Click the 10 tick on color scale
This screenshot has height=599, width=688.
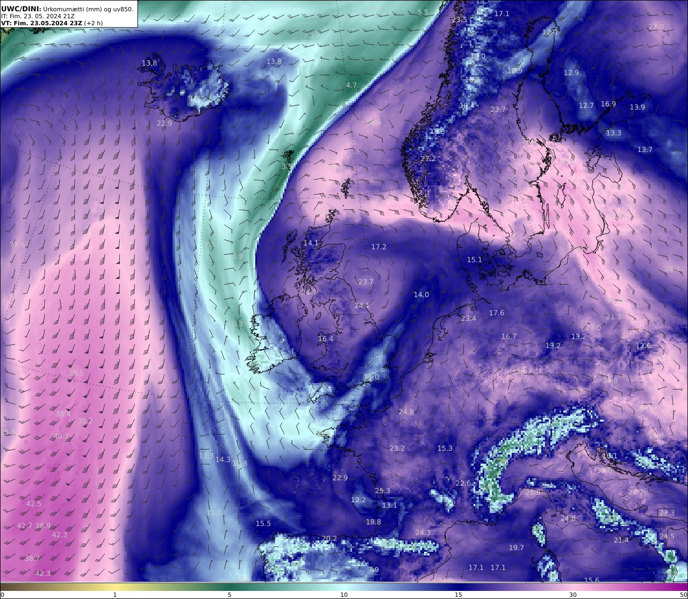click(344, 595)
